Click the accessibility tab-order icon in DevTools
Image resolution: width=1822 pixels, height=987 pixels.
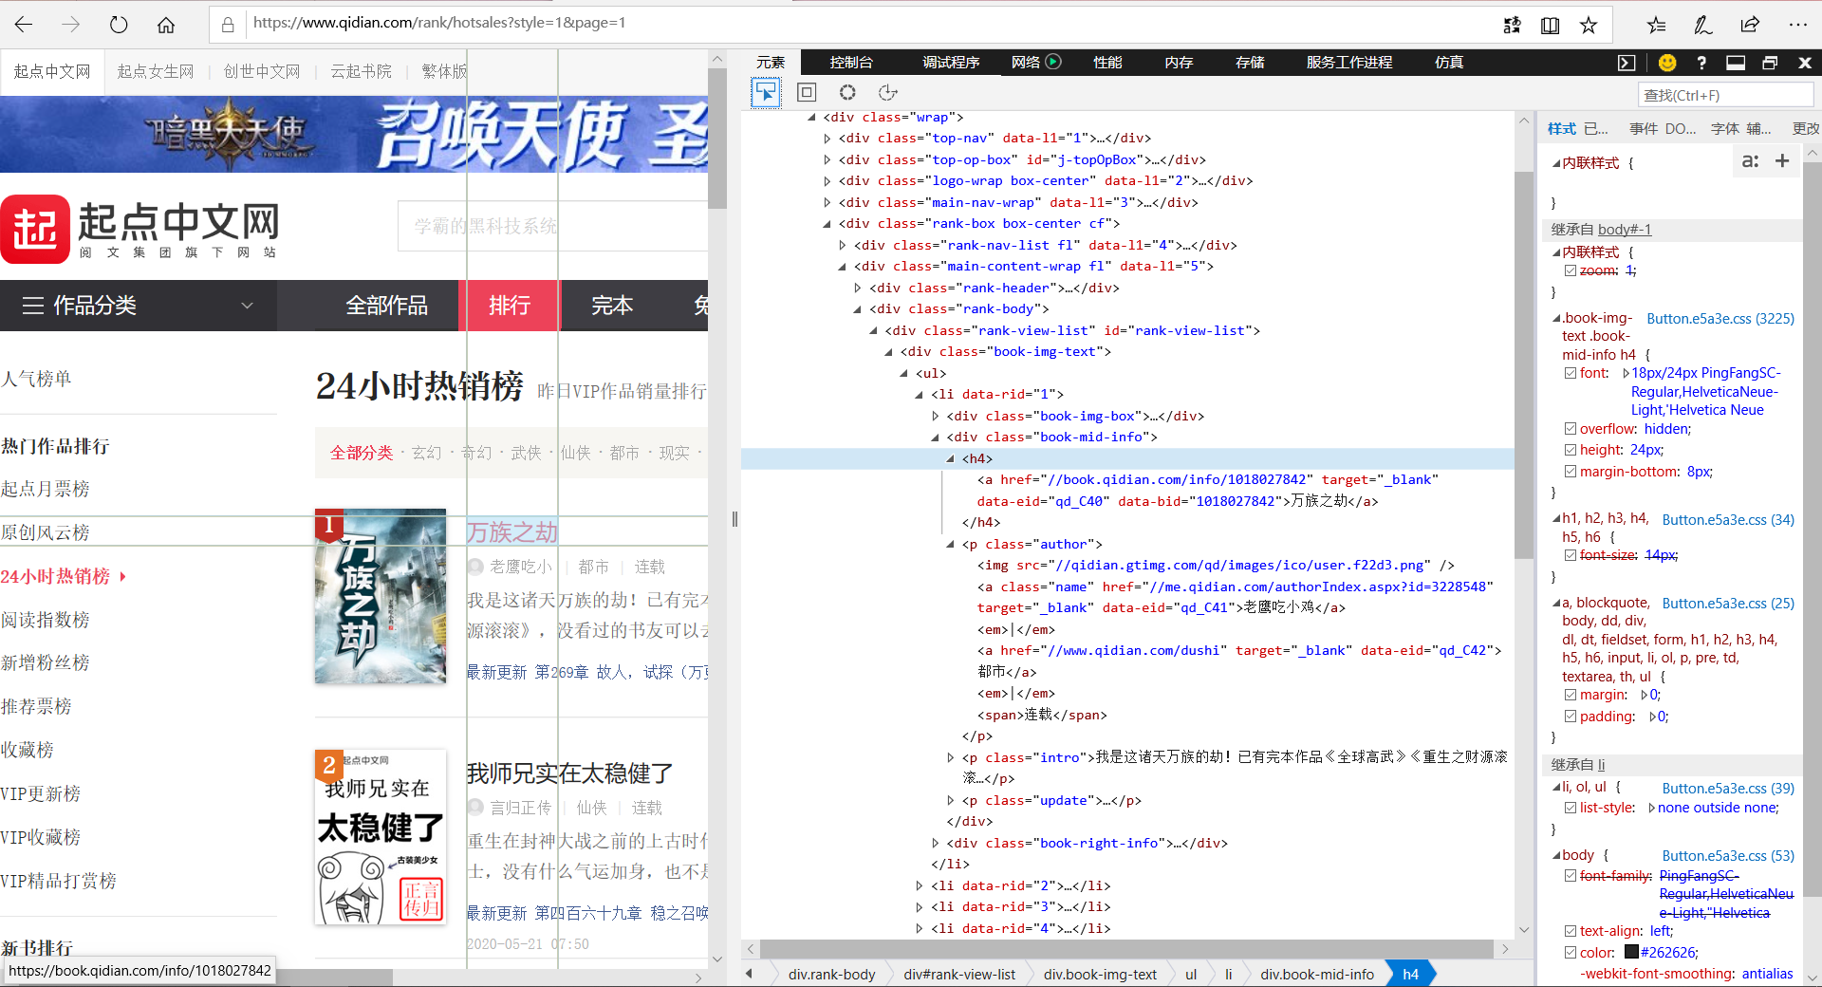point(888,92)
